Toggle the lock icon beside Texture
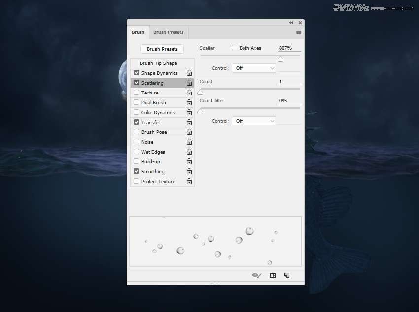This screenshot has width=419, height=312. click(189, 93)
